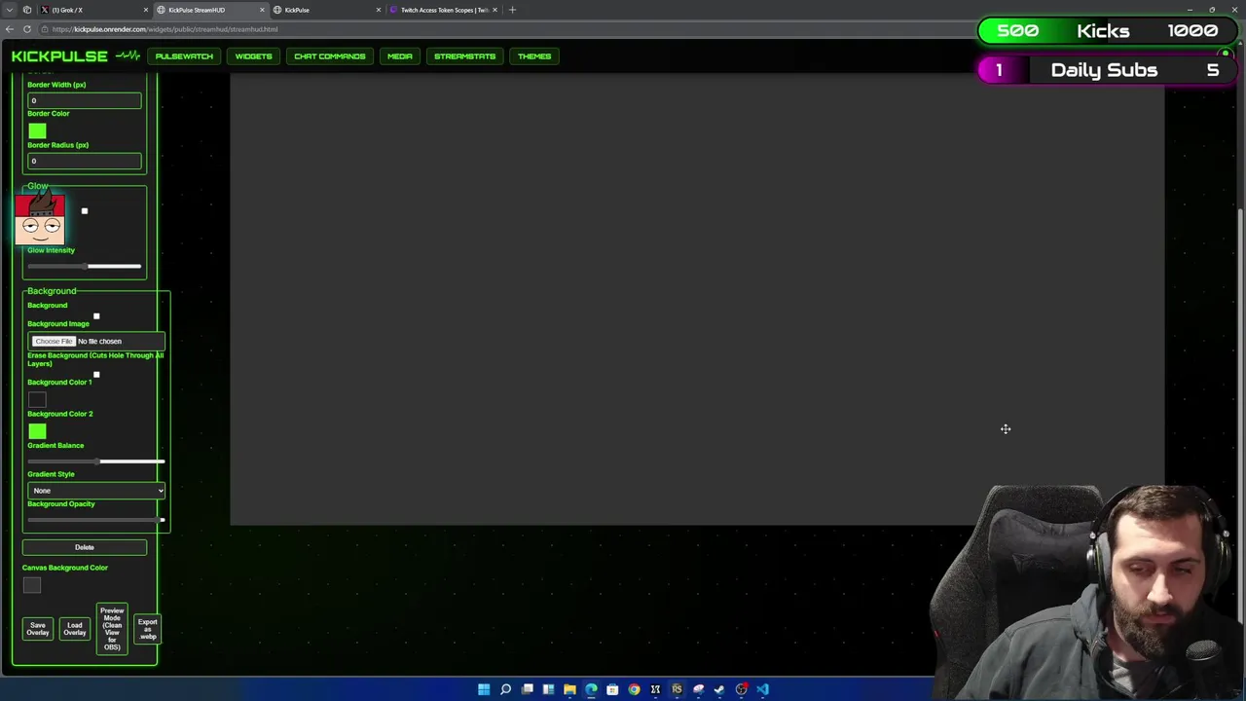Open Task View on the taskbar
Image resolution: width=1246 pixels, height=701 pixels.
(527, 689)
